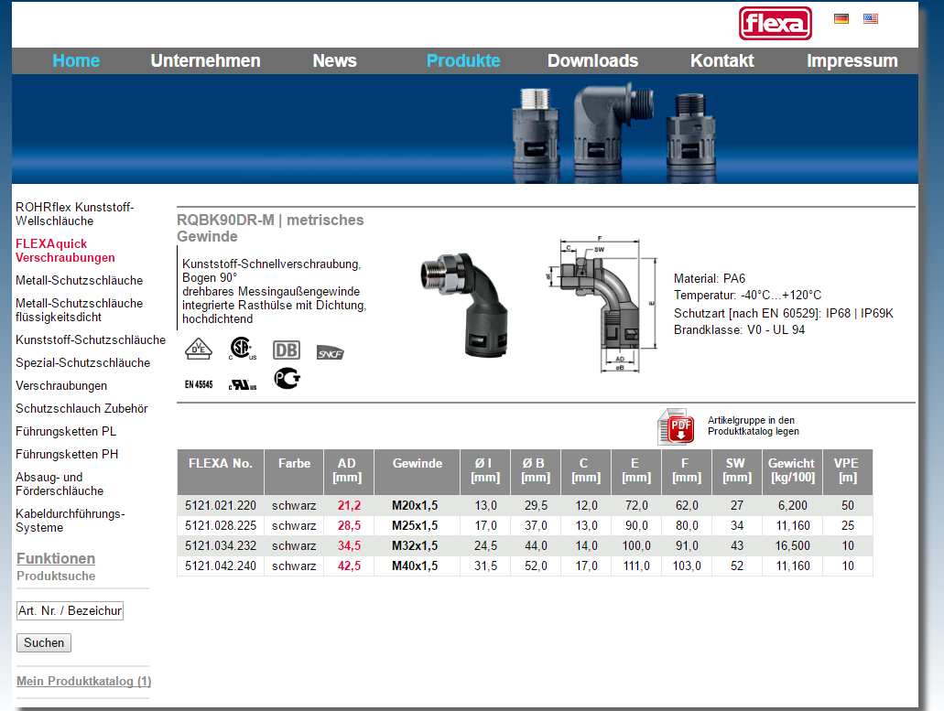Click the AD value 28,5
Viewport: 944px width, 711px height.
(349, 526)
